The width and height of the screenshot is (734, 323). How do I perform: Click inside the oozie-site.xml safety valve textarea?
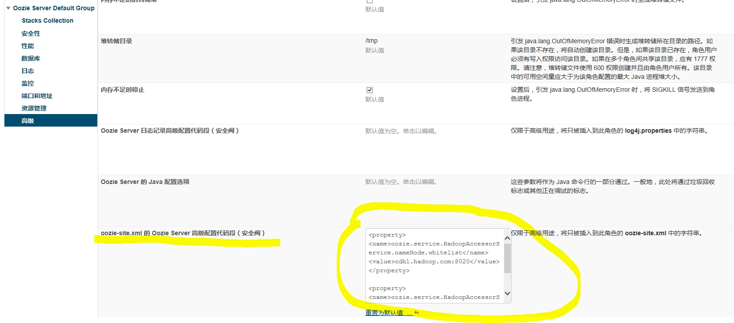tap(435, 266)
